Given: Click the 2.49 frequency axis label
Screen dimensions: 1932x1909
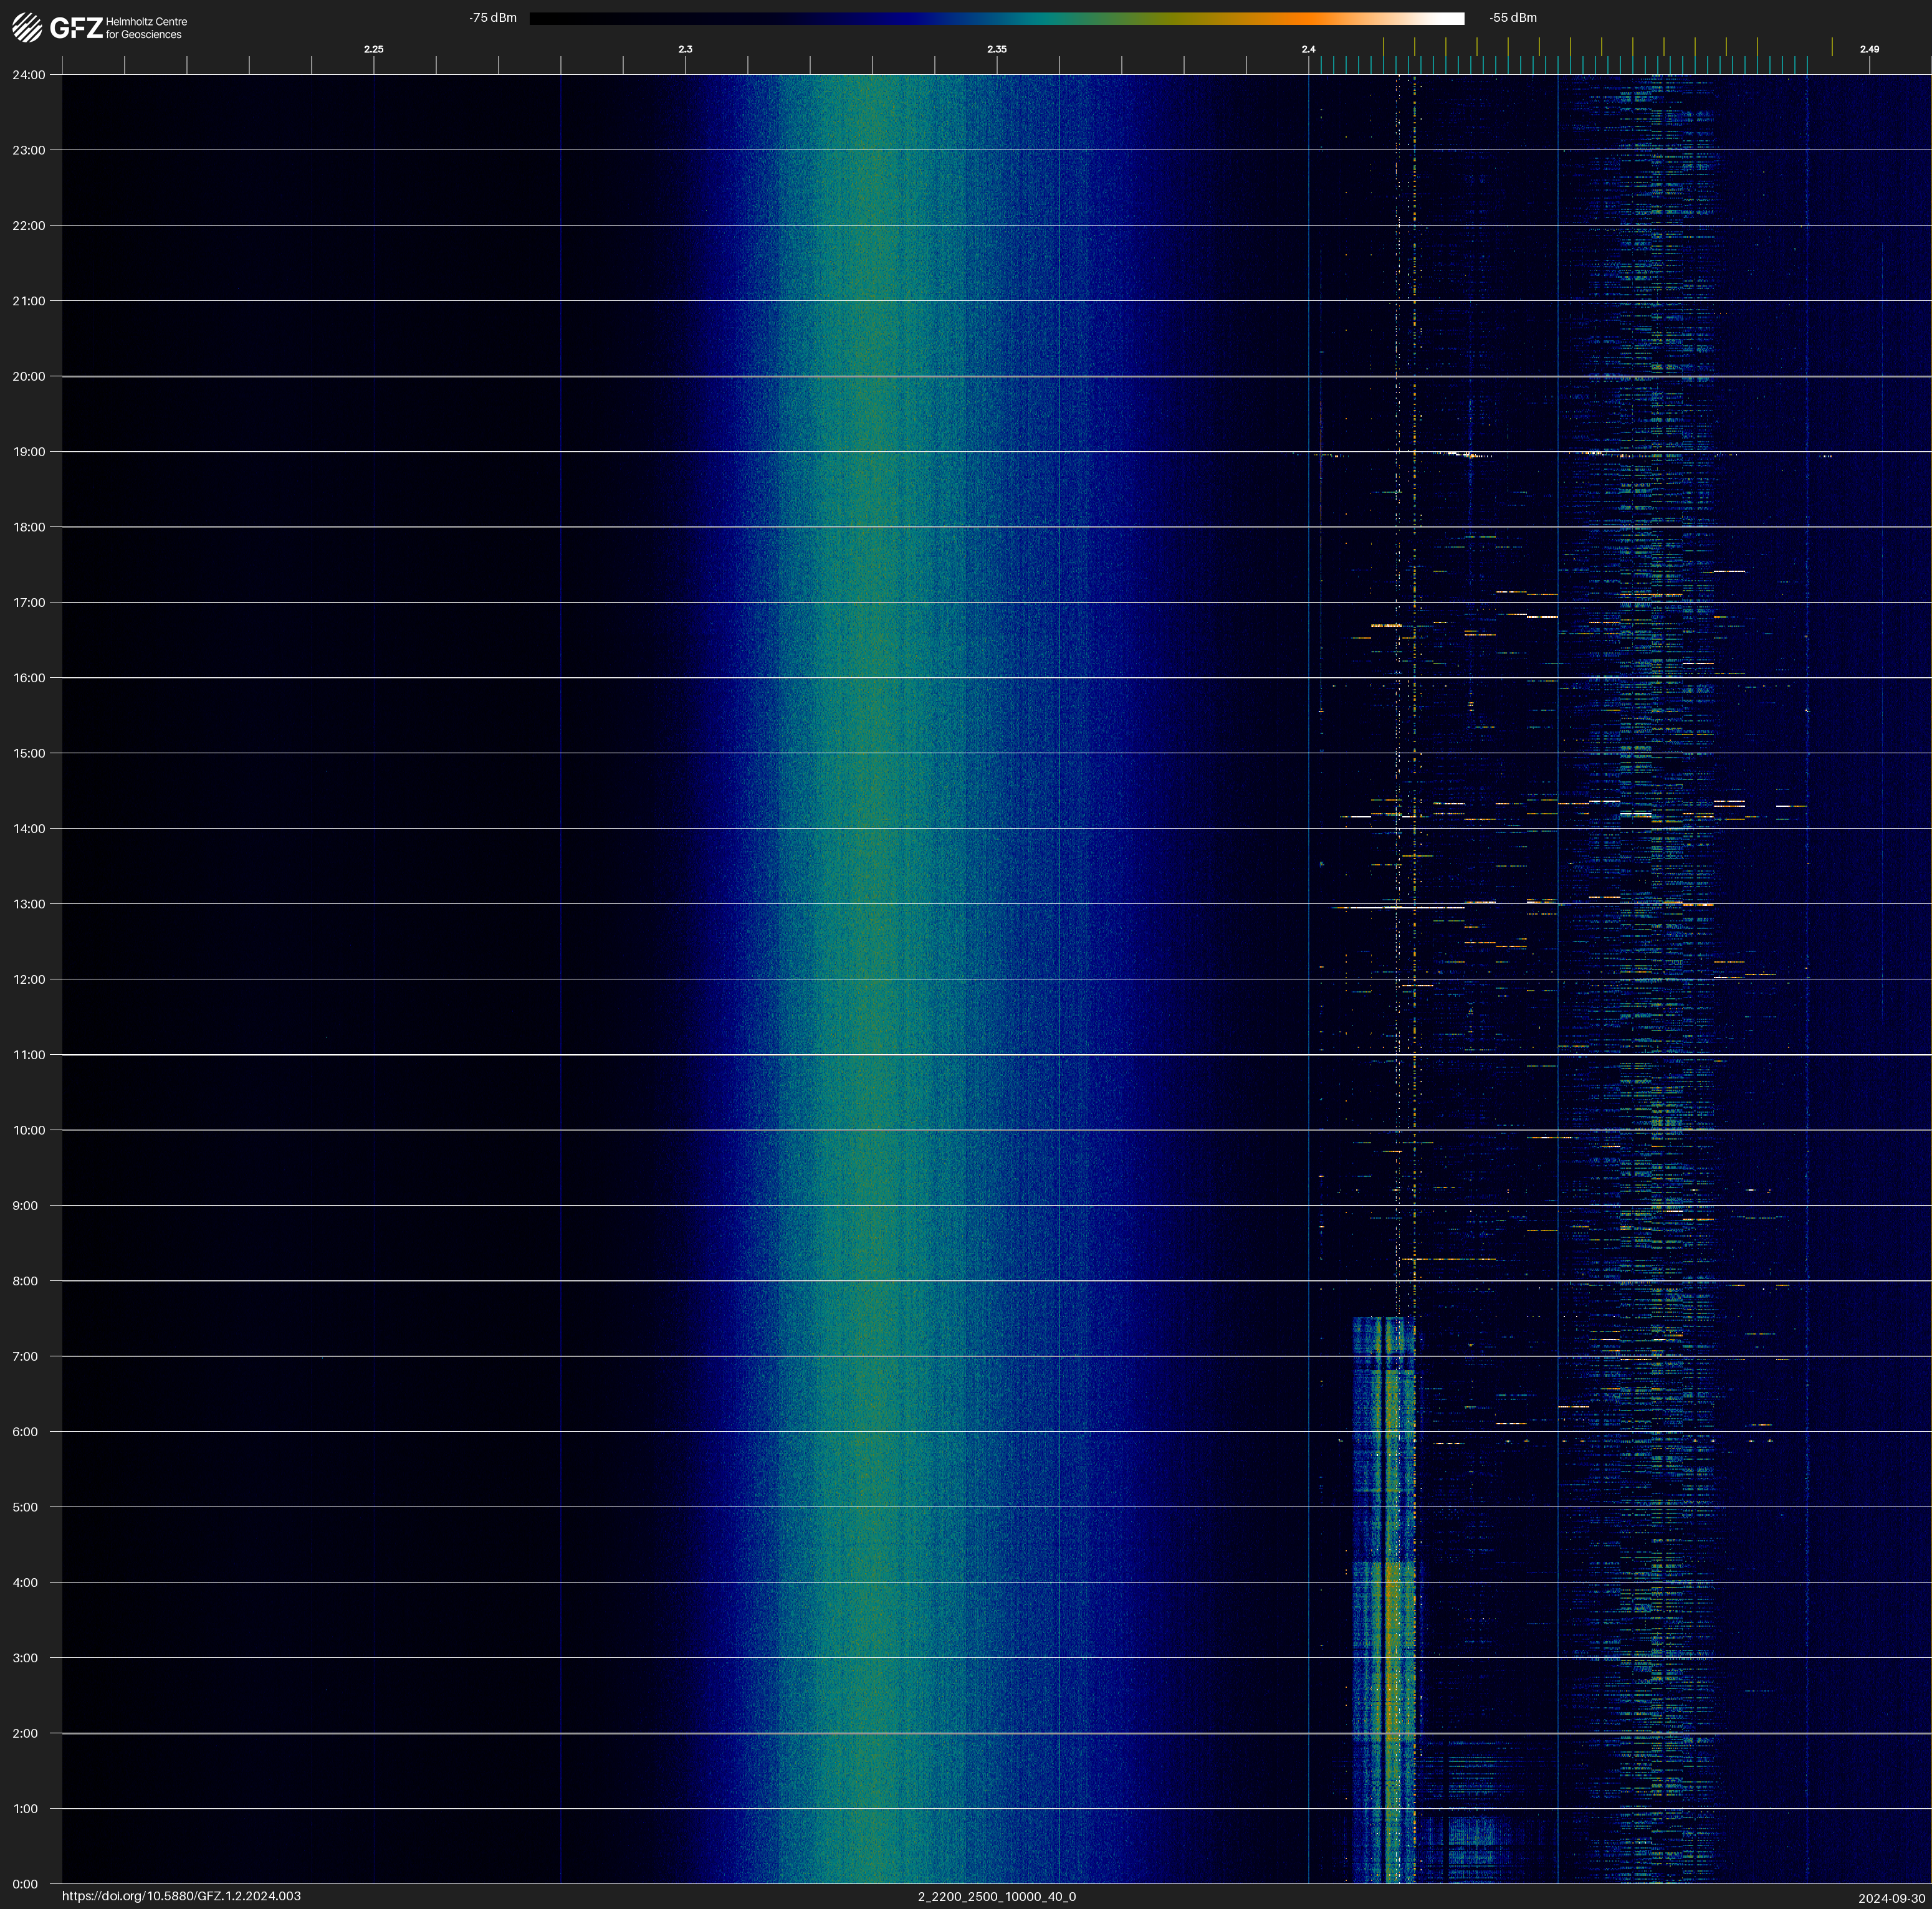Looking at the screenshot, I should 1868,49.
